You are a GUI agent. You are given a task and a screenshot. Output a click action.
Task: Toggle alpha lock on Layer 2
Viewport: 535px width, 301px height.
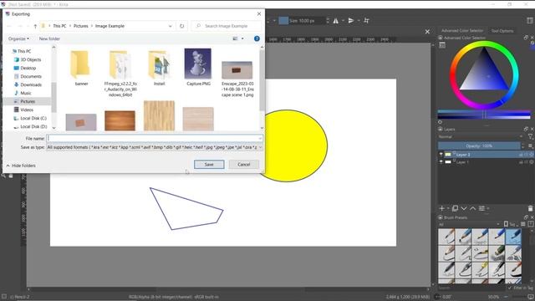click(x=531, y=155)
